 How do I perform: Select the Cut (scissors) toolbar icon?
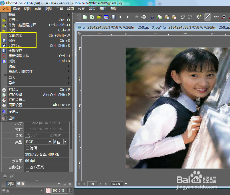click(152, 17)
